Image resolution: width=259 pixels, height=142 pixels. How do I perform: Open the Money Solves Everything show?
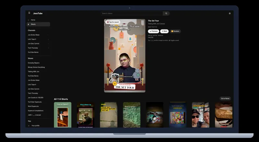36,67
